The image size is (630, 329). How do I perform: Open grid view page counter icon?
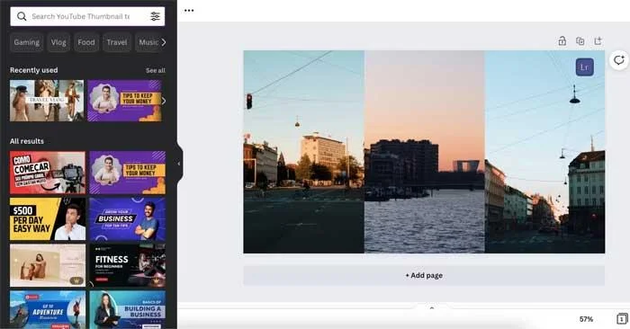point(622,318)
